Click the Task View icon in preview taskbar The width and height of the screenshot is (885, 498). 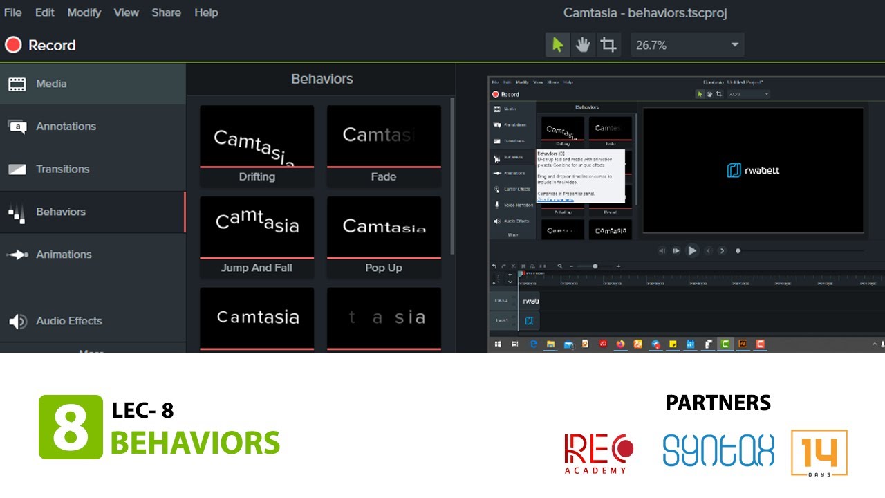click(514, 344)
